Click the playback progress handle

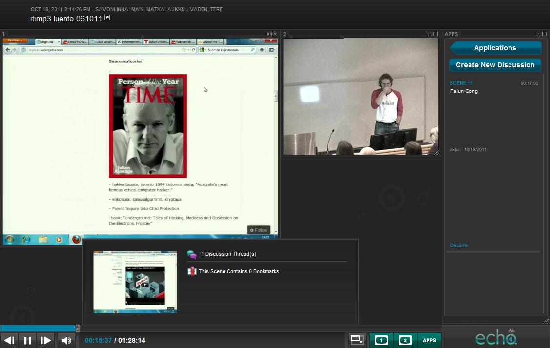[x=78, y=328]
